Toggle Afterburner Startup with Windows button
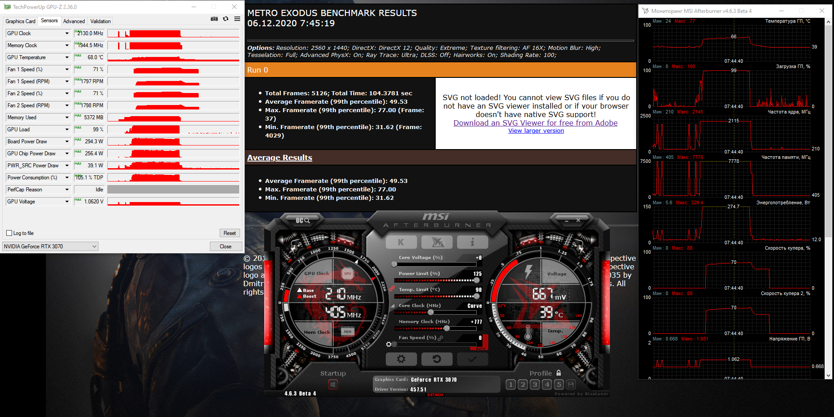The height and width of the screenshot is (417, 834). pyautogui.click(x=333, y=384)
